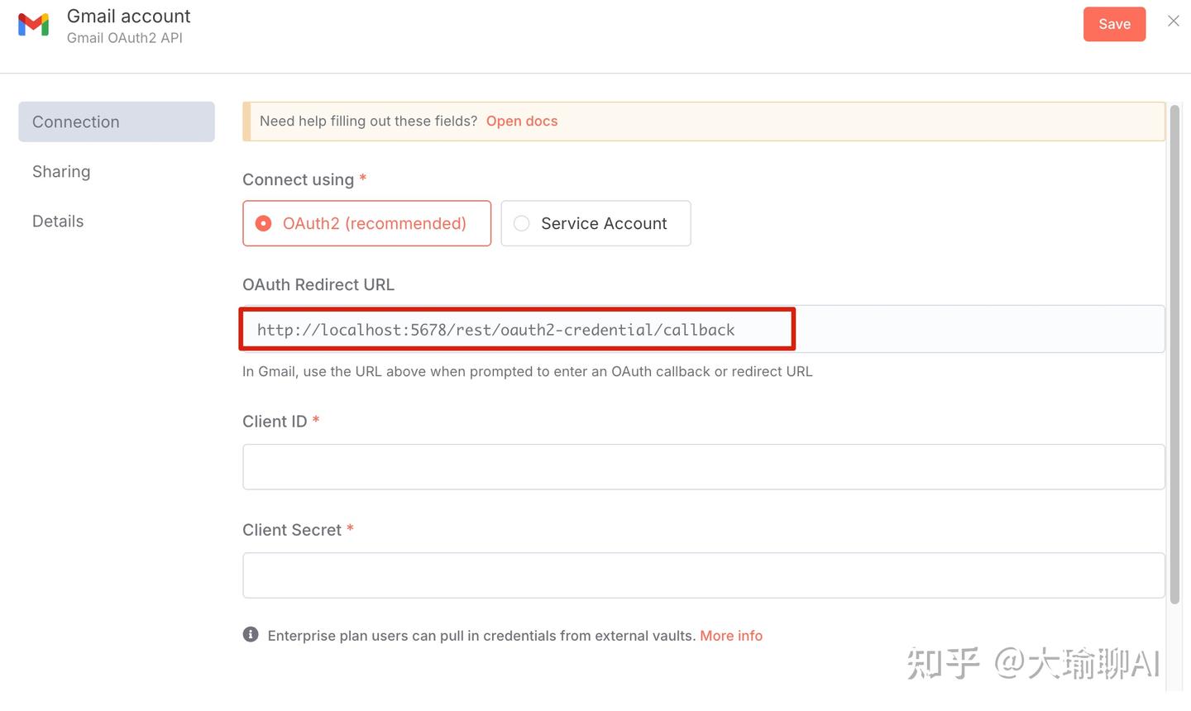Click the Gmail OAuth2 API subtitle
Image resolution: width=1191 pixels, height=711 pixels.
coord(125,38)
